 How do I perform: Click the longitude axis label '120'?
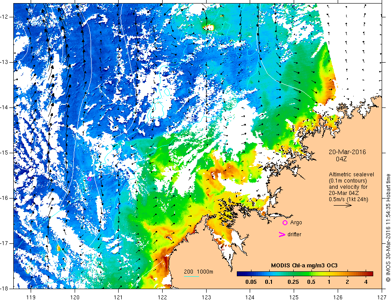click(75, 297)
